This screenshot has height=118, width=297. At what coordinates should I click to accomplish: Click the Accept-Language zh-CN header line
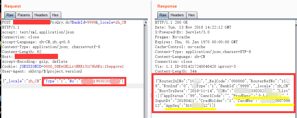36,42
